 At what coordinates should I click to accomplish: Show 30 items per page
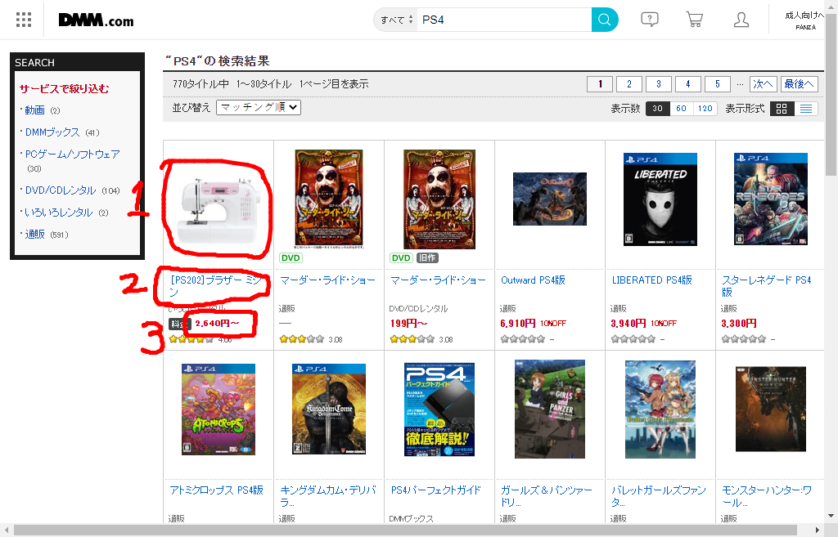[x=657, y=109]
